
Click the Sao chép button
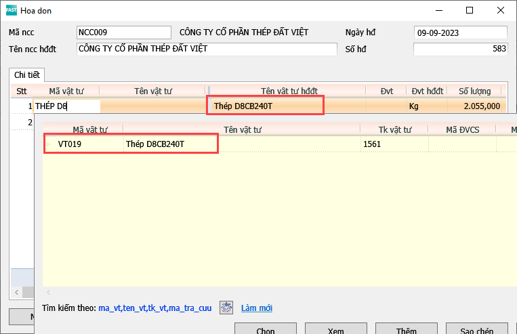[477, 330]
